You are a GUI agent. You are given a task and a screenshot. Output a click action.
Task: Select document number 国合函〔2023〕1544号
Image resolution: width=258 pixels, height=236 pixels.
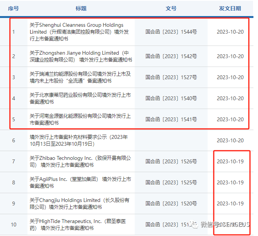click(171, 32)
